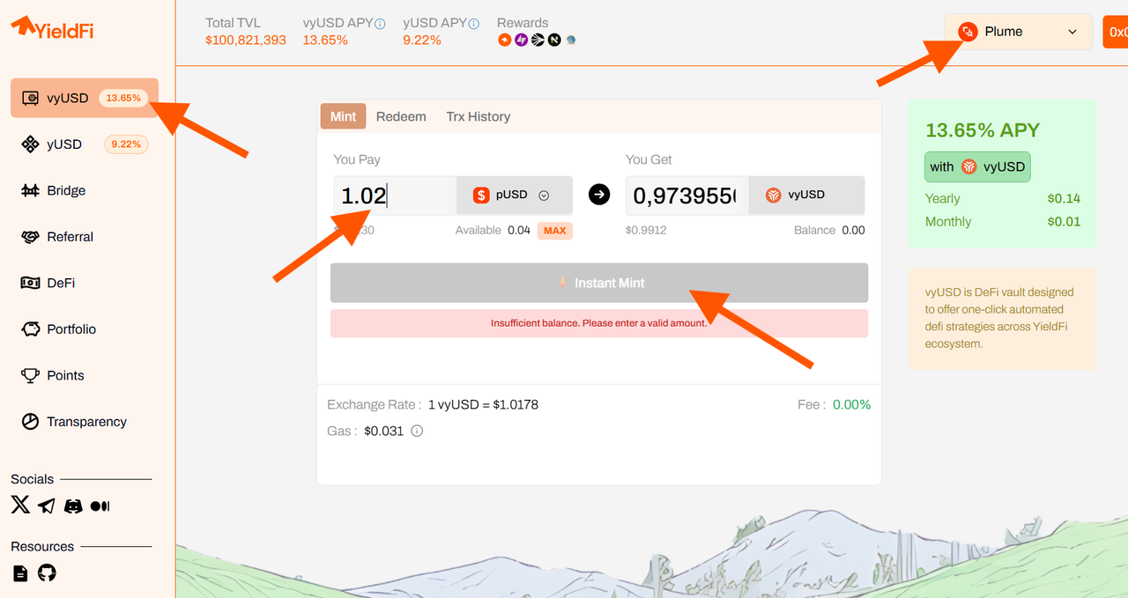Click the You Get amount field
The image size is (1128, 598).
tap(687, 196)
